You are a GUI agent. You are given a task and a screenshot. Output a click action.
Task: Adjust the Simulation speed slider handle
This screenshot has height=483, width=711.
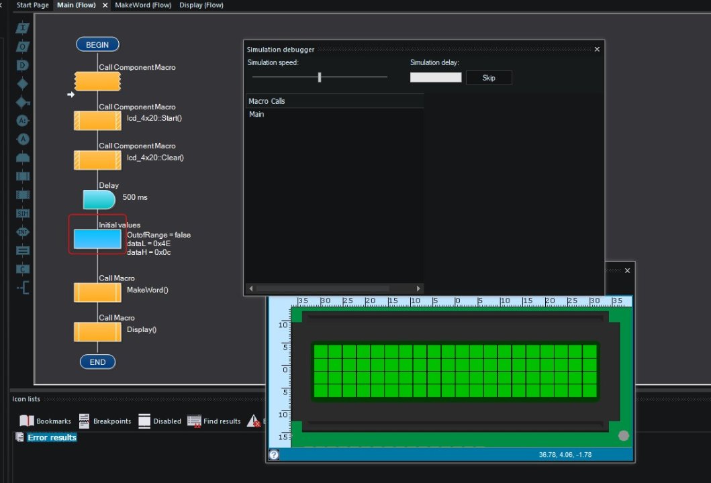point(320,77)
